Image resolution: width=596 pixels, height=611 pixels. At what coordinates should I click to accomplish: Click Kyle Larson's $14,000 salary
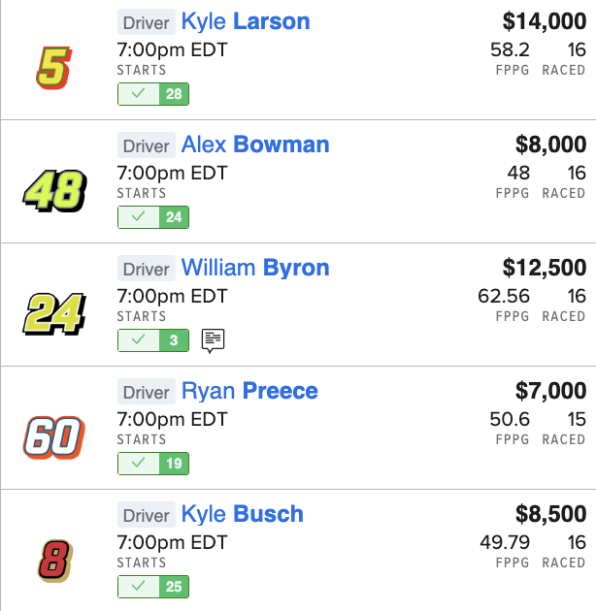tap(545, 21)
